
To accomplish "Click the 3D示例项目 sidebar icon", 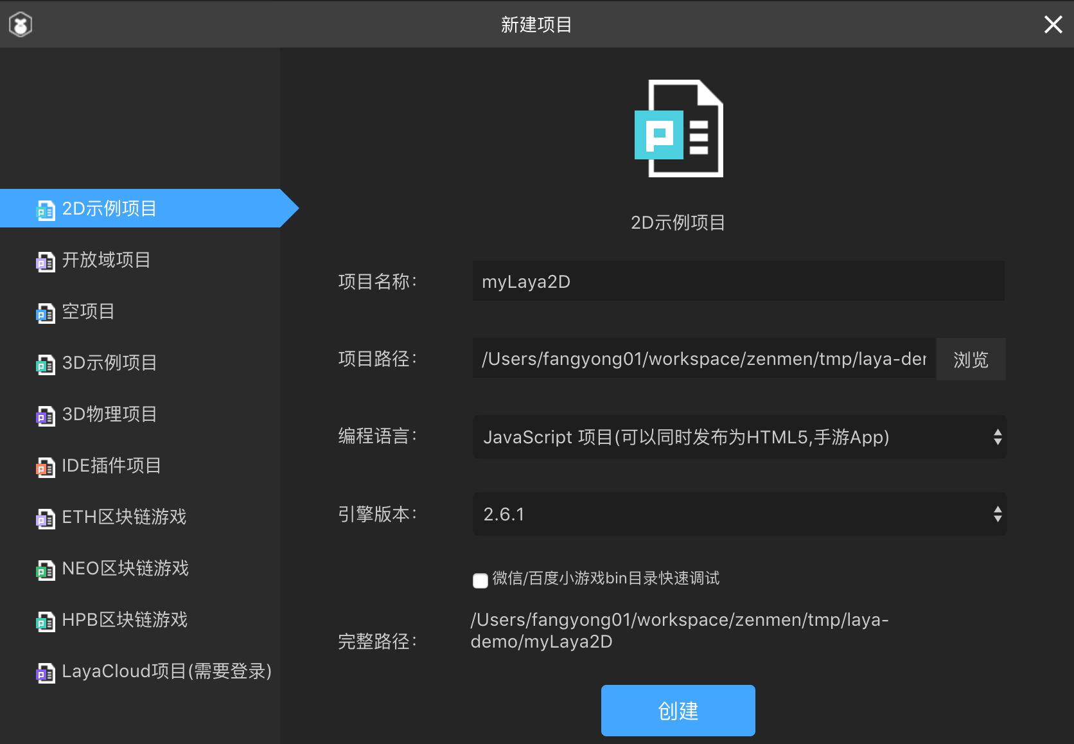I will pos(46,364).
